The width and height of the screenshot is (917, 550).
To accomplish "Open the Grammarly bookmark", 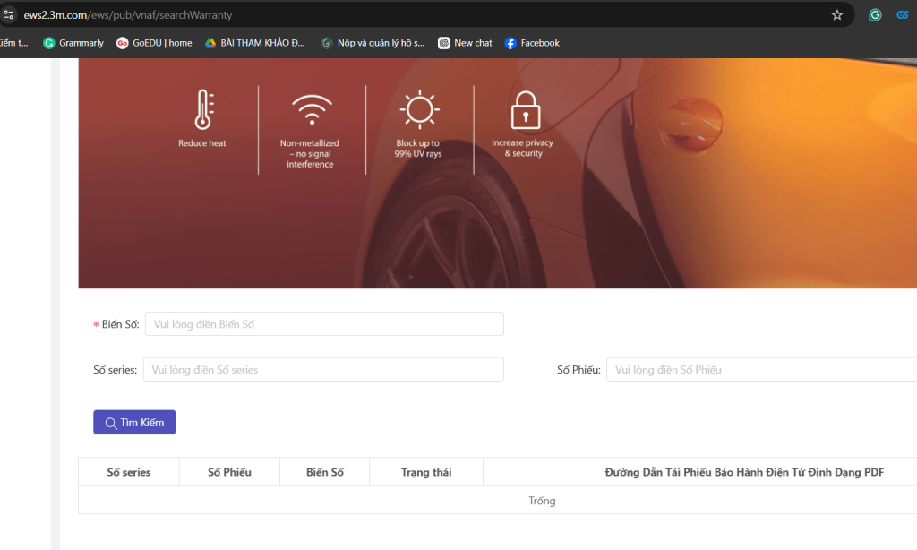I will pyautogui.click(x=73, y=43).
